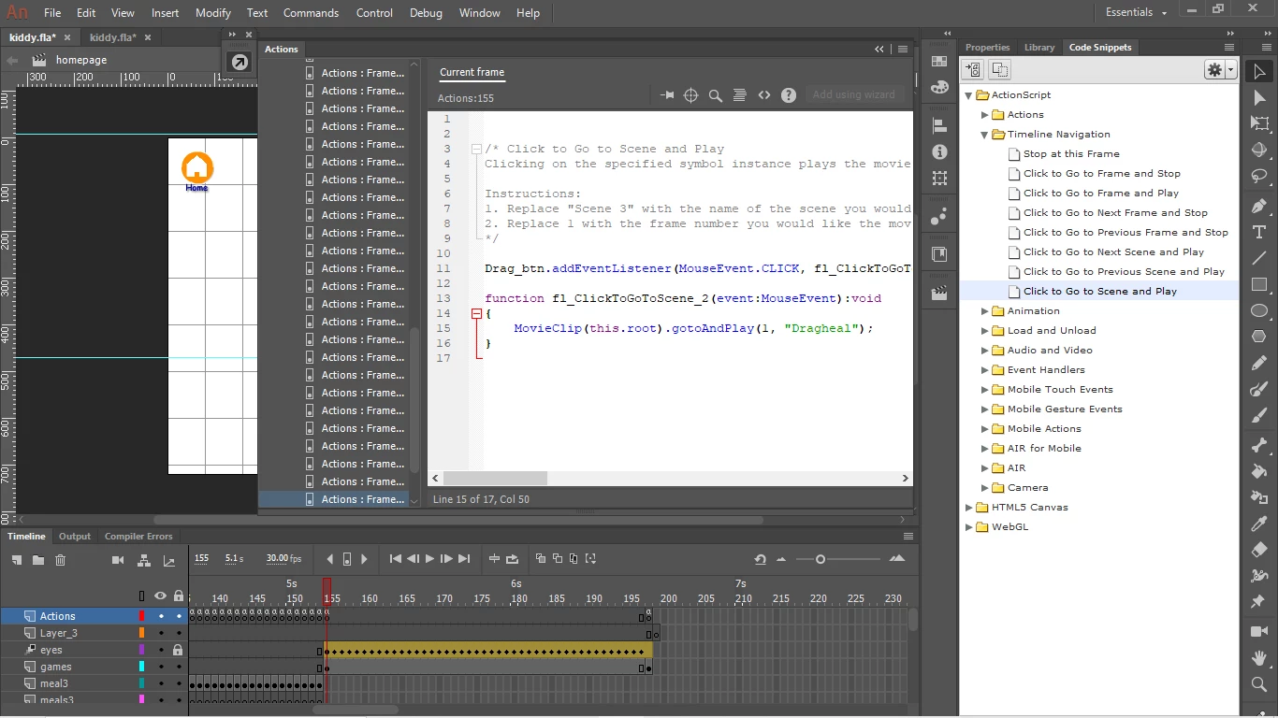Image resolution: width=1278 pixels, height=718 pixels.
Task: Toggle onion skin button in timeline
Action: [x=540, y=559]
